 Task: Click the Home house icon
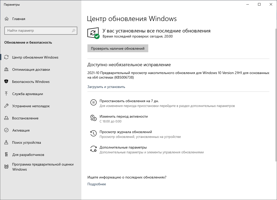[7, 19]
